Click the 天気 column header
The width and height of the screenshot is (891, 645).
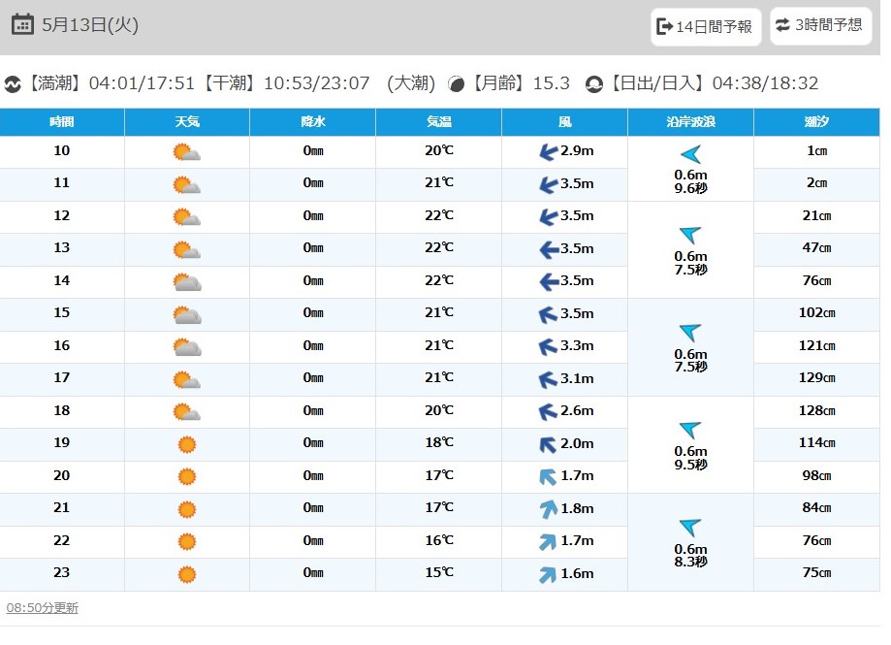(x=187, y=121)
